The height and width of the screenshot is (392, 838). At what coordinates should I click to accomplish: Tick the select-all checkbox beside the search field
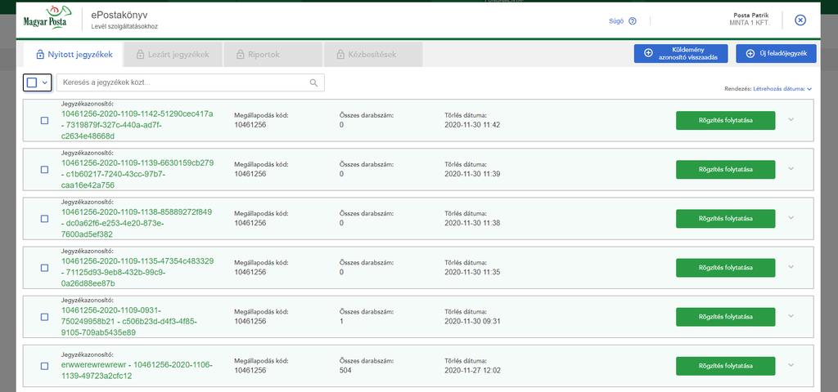[x=32, y=82]
